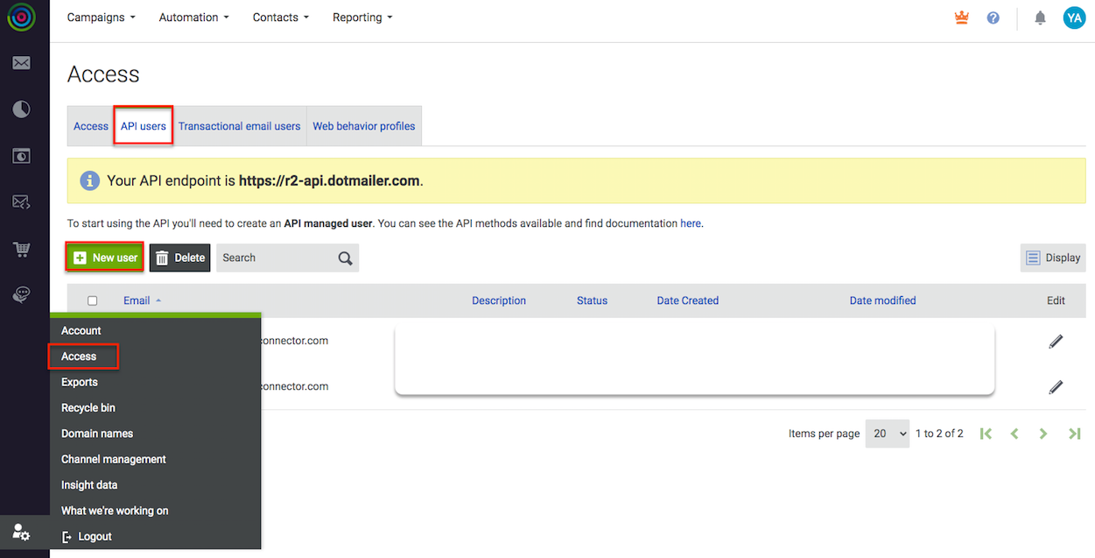1095x558 pixels.
Task: Click the email envelope sidebar icon
Action: pyautogui.click(x=21, y=63)
